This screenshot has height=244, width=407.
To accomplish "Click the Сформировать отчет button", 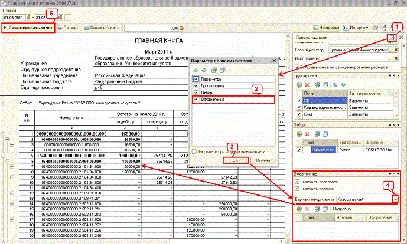I will pyautogui.click(x=28, y=28).
